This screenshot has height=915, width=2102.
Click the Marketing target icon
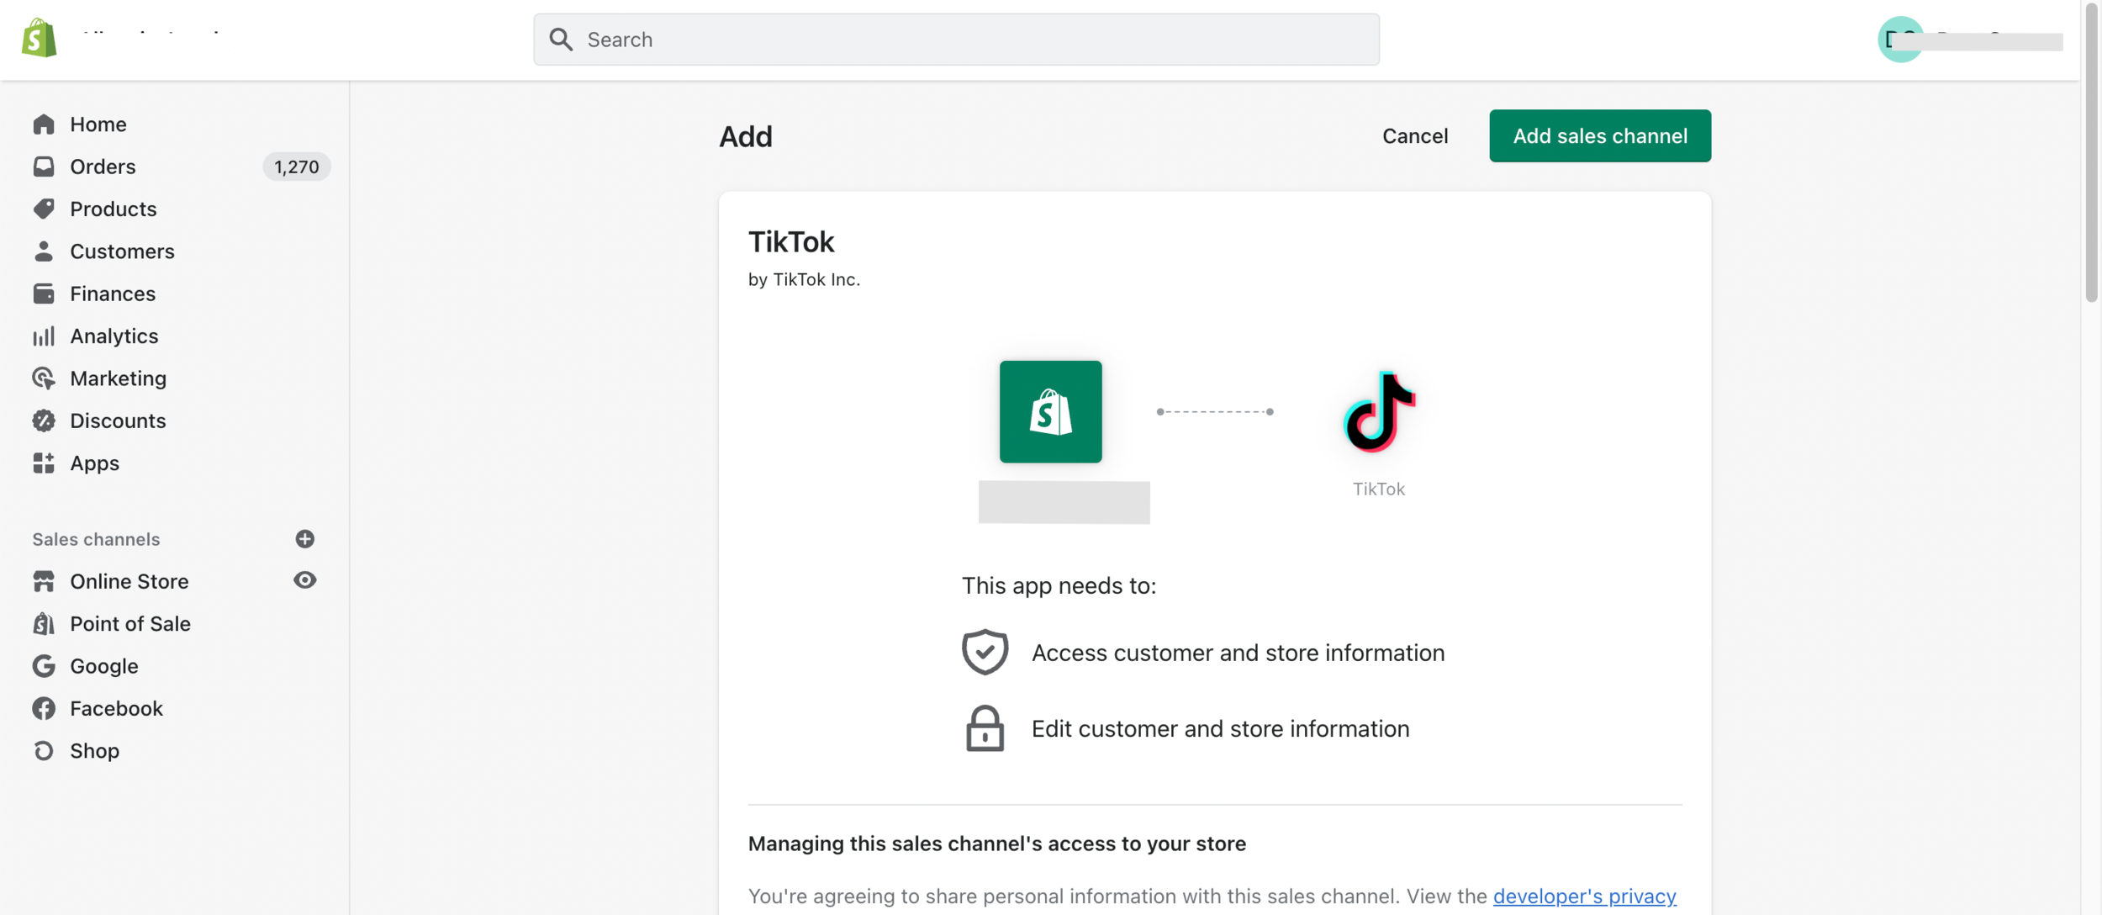[x=44, y=378]
